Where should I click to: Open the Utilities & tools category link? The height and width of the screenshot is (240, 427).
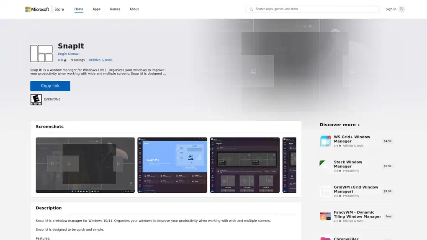pos(100,60)
